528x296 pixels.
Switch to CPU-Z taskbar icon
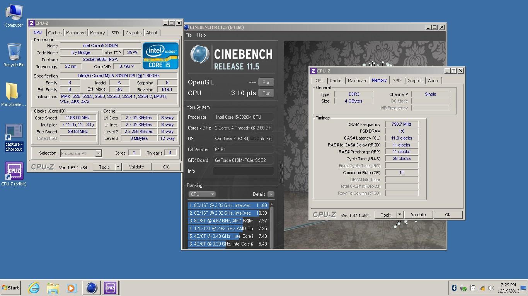tap(110, 288)
